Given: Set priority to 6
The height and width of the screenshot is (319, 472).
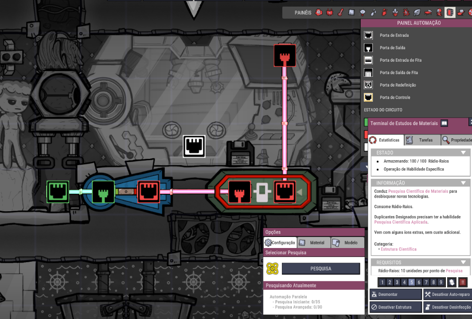Looking at the screenshot, I should pyautogui.click(x=419, y=282).
